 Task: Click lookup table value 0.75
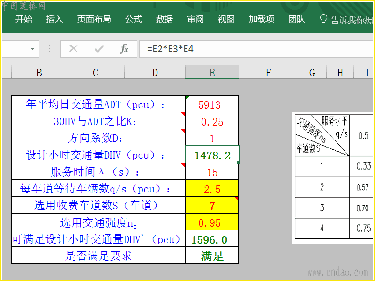[364, 228]
